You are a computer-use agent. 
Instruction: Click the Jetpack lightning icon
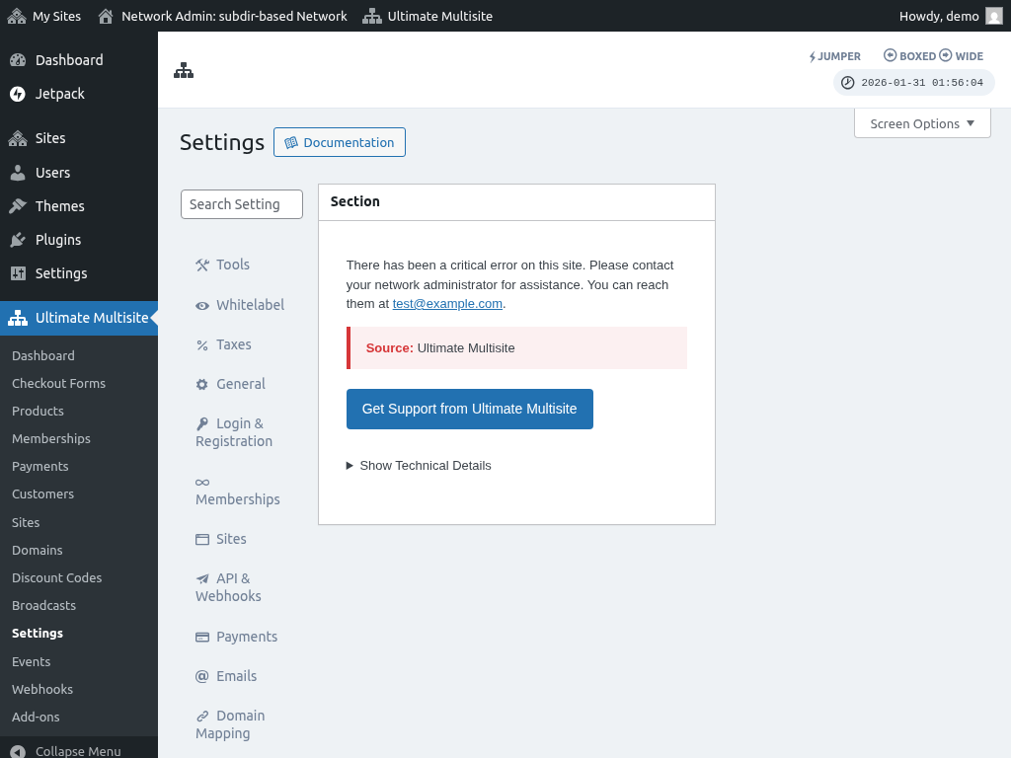coord(18,94)
